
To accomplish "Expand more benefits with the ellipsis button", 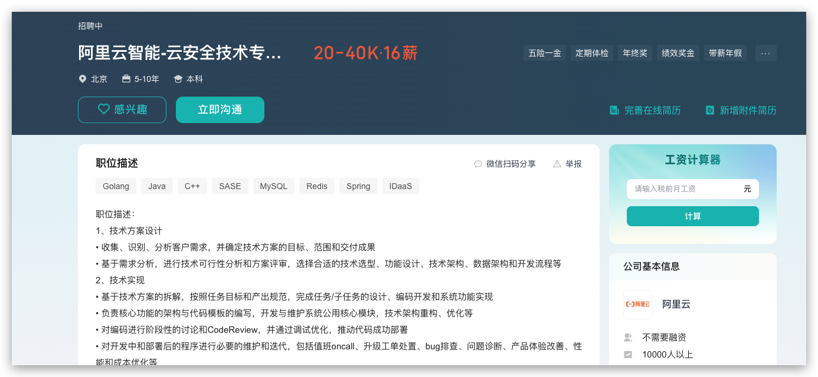I will point(766,53).
